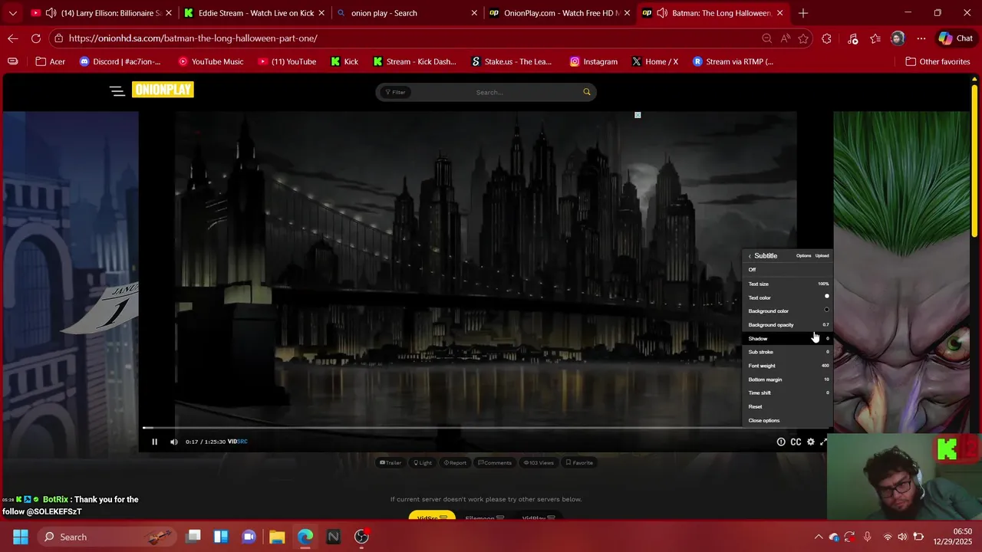Image resolution: width=982 pixels, height=552 pixels.
Task: Change subtitle Bottom margin value
Action: [x=788, y=379]
